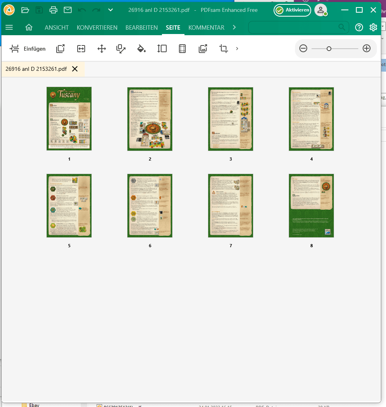The width and height of the screenshot is (386, 407).
Task: Select the SEITE tab
Action: click(173, 28)
